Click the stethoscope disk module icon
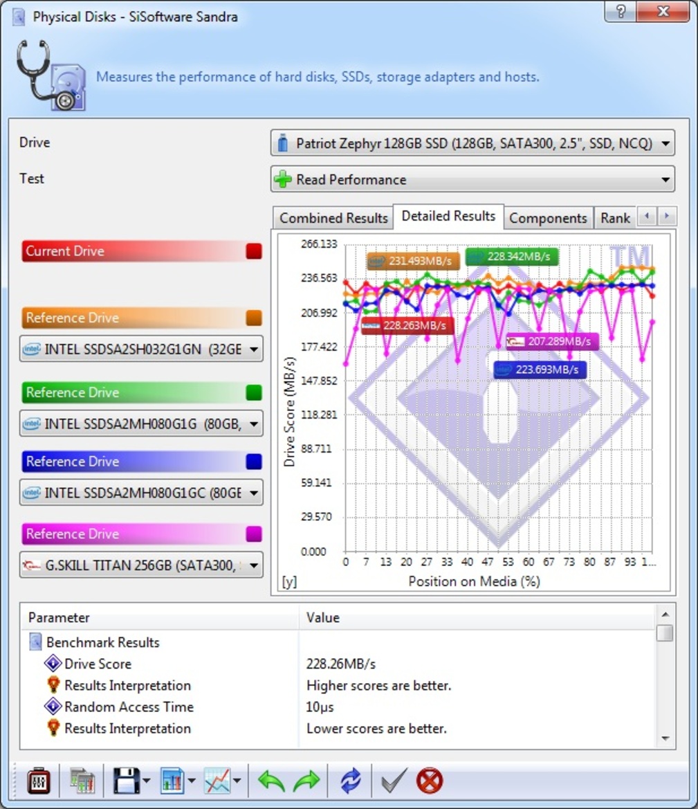 point(50,75)
